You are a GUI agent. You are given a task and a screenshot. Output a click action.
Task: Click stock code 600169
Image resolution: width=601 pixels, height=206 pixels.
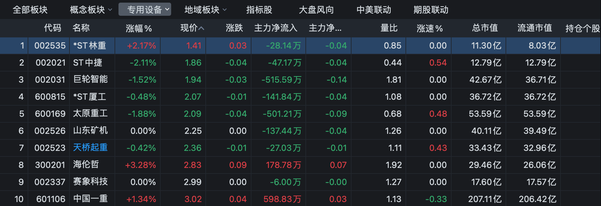[50, 114]
